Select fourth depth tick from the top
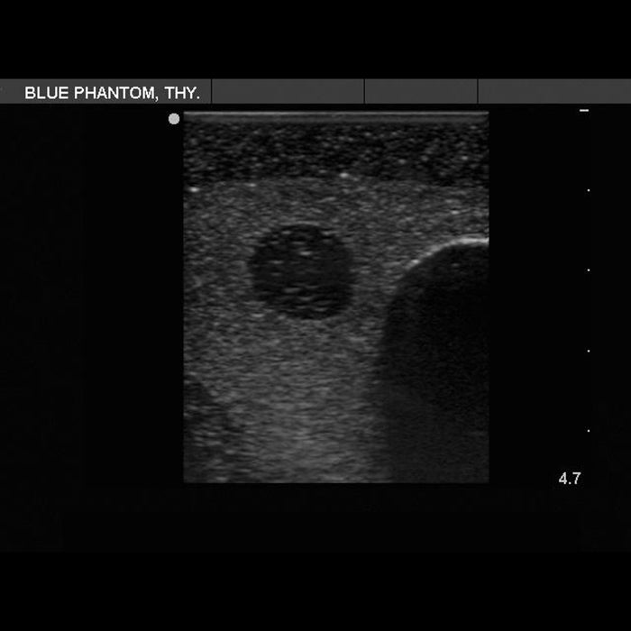 pos(589,351)
